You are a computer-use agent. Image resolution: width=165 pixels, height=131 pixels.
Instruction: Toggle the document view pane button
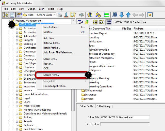pyautogui.click(x=12, y=15)
